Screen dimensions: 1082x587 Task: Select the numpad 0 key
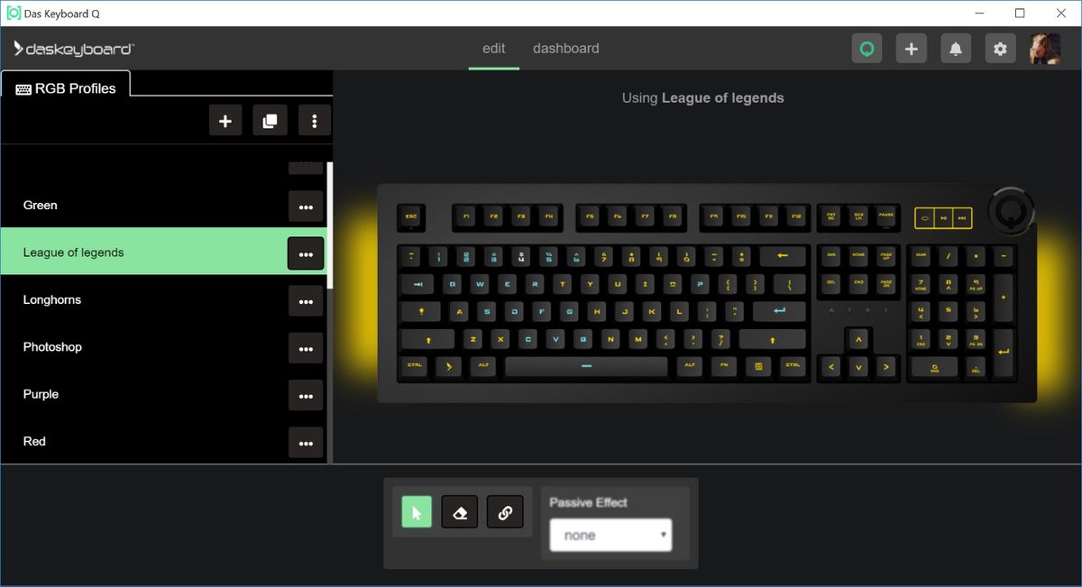coord(934,367)
